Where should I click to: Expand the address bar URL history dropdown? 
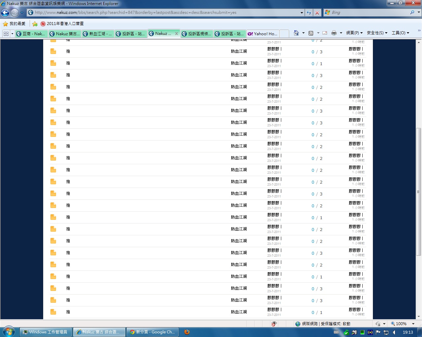(x=302, y=13)
